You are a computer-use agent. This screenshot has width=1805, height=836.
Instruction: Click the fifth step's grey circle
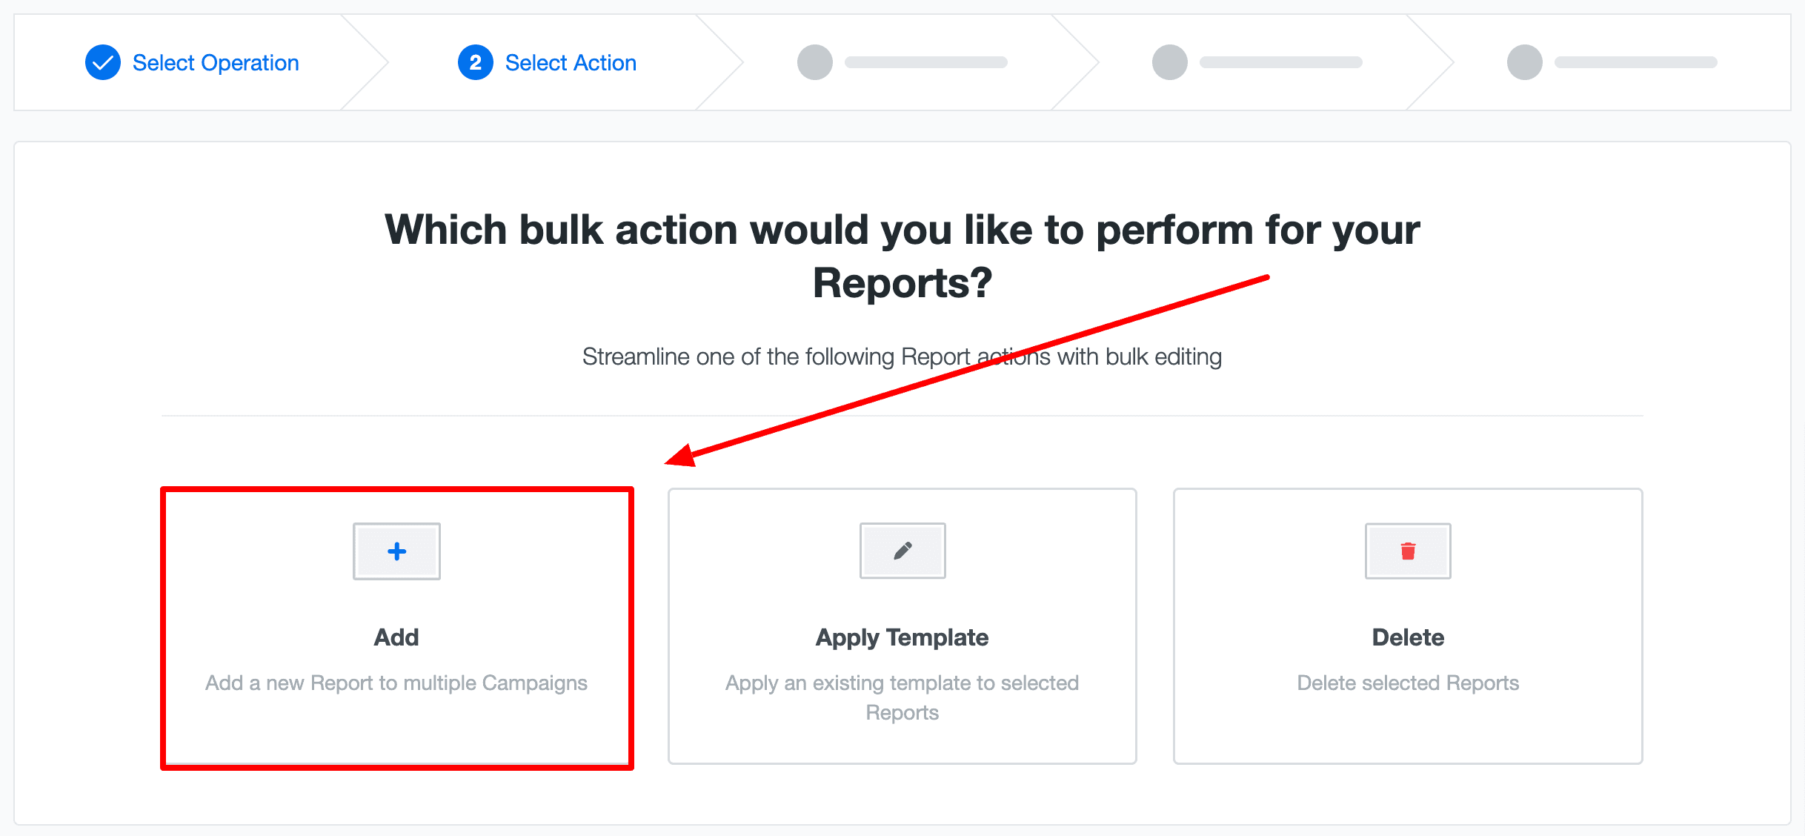pos(1525,62)
